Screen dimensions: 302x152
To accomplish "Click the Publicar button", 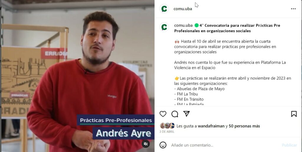I will (x=289, y=145).
